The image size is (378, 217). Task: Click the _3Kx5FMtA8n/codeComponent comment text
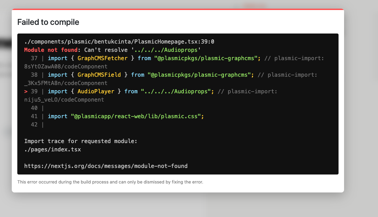[66, 83]
